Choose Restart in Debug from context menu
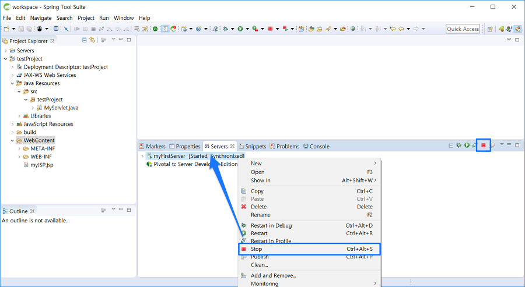525x287 pixels. [309, 225]
